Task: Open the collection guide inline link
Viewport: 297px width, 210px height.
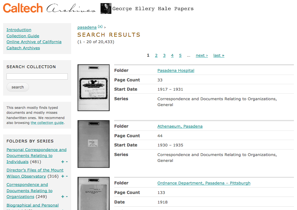Action: pos(47,123)
